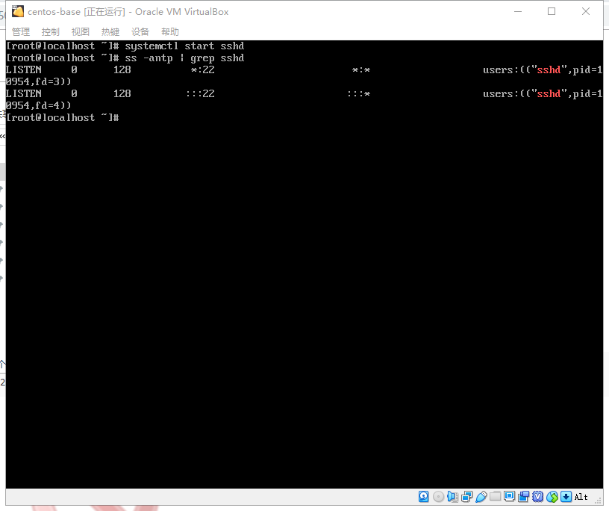Maximize the centos-base VirtualBox window
This screenshot has height=511, width=609.
[x=552, y=11]
